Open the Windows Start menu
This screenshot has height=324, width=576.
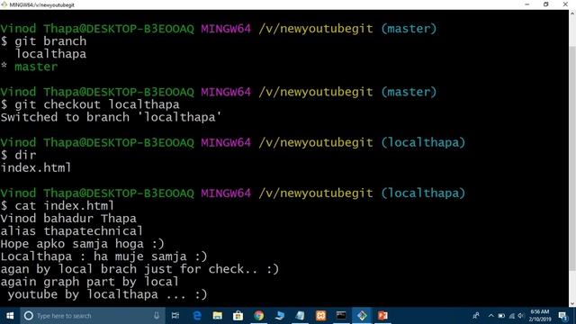(x=10, y=316)
